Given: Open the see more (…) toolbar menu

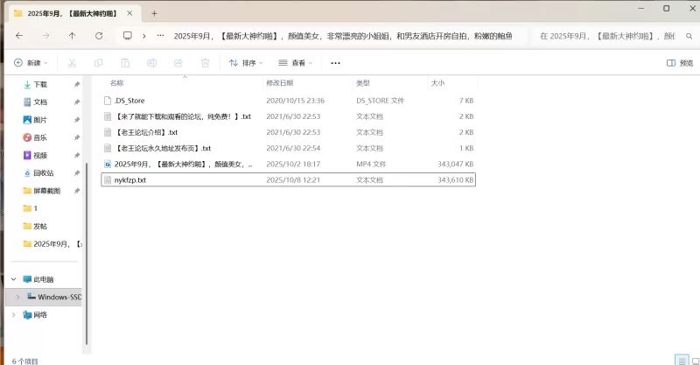Looking at the screenshot, I should [x=335, y=63].
